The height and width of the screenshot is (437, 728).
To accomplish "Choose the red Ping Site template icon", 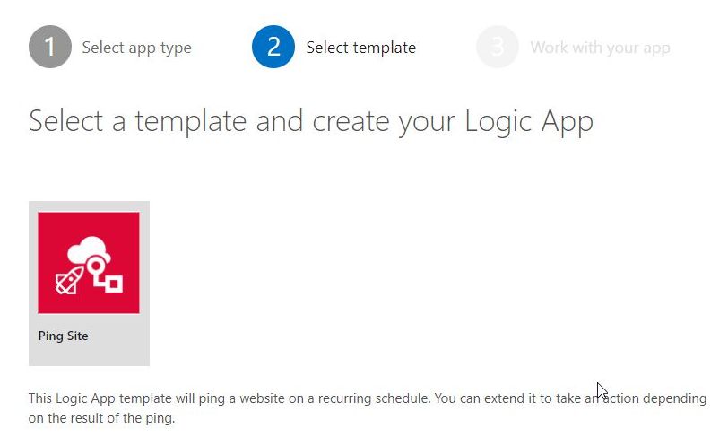I will pos(89,263).
